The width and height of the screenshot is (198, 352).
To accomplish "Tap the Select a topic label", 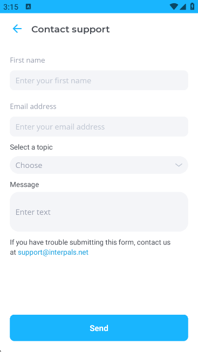I will [x=31, y=147].
